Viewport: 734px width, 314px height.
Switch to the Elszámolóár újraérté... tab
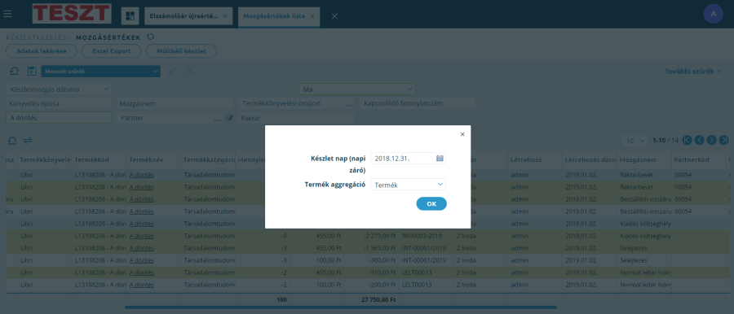183,16
